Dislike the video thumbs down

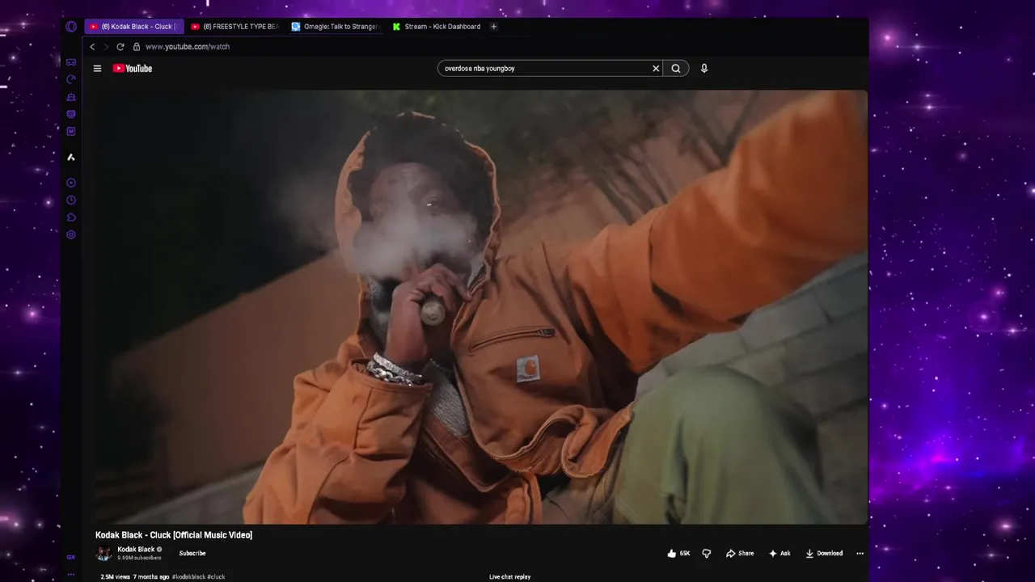click(707, 554)
